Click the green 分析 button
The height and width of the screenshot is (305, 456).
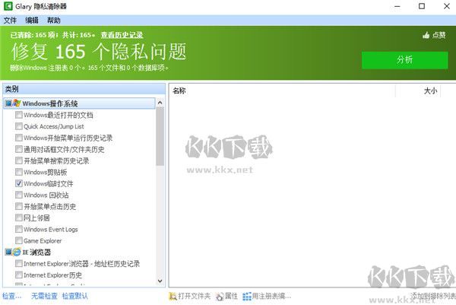404,60
